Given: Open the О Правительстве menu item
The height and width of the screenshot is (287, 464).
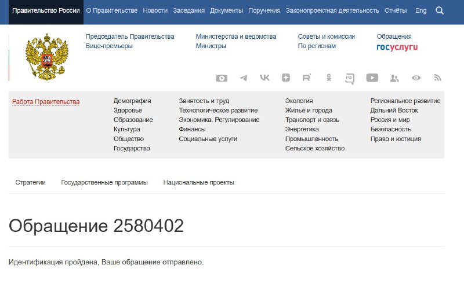Looking at the screenshot, I should (x=111, y=10).
